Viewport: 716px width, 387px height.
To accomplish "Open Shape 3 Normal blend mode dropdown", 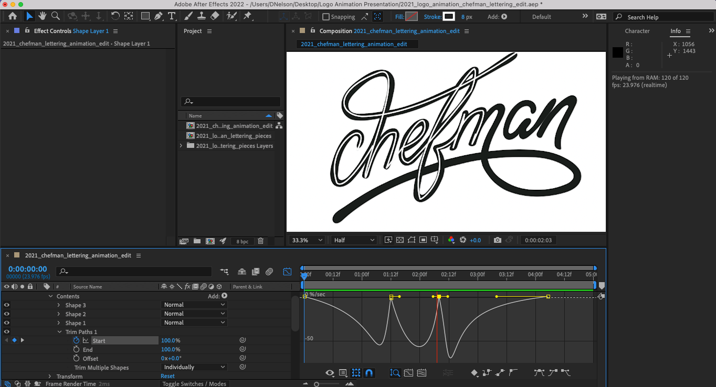I will click(x=194, y=305).
